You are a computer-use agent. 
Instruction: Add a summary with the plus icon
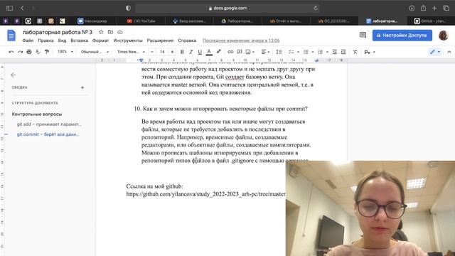(x=82, y=87)
